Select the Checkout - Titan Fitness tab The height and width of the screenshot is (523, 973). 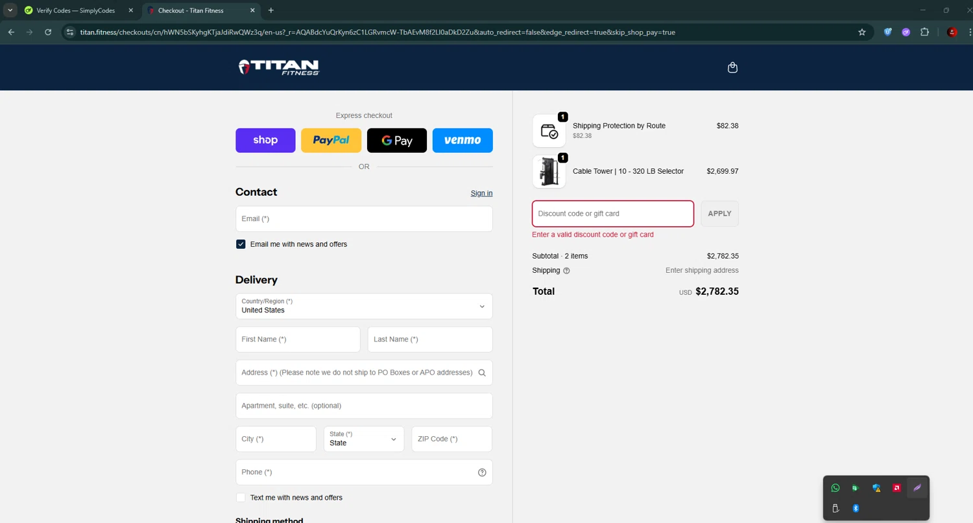click(200, 10)
